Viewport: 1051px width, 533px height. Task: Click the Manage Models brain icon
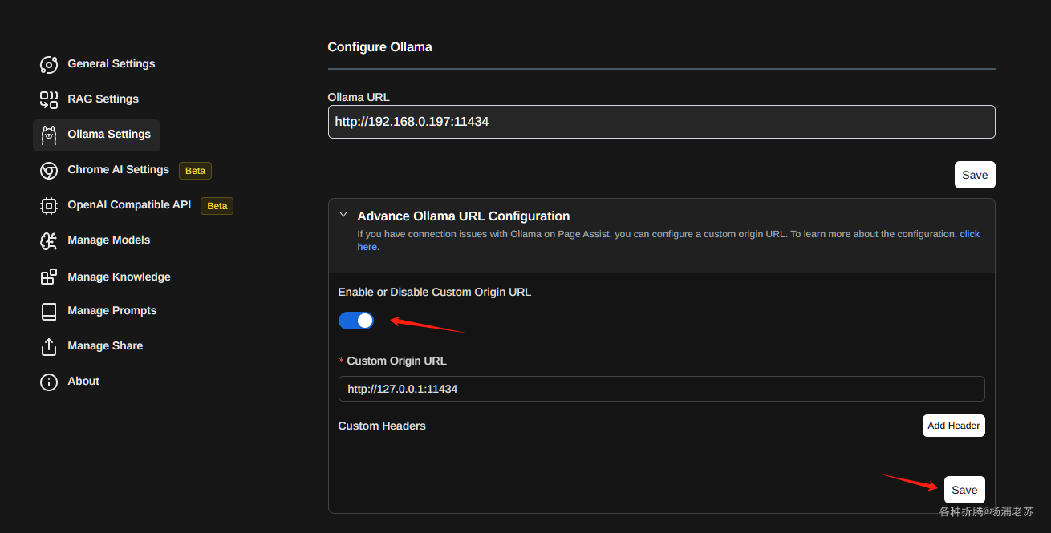pyautogui.click(x=49, y=240)
